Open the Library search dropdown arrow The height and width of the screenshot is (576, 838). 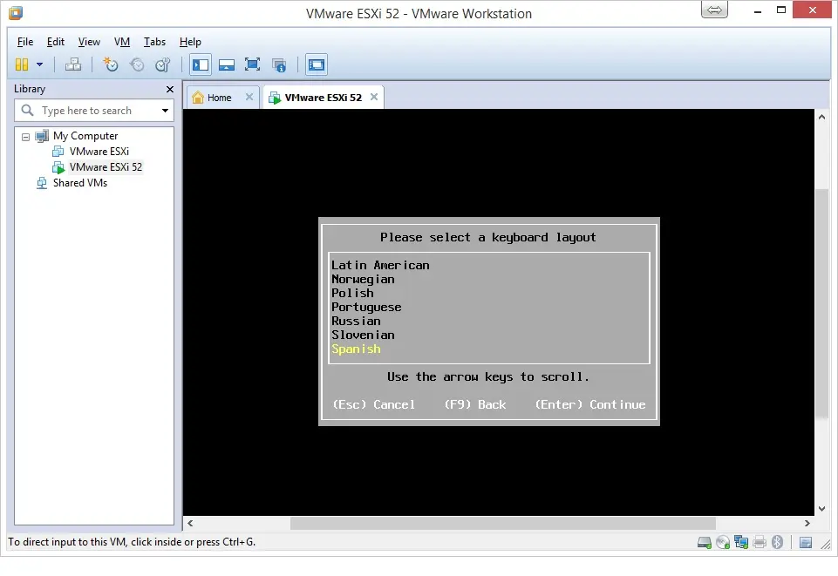tap(165, 111)
